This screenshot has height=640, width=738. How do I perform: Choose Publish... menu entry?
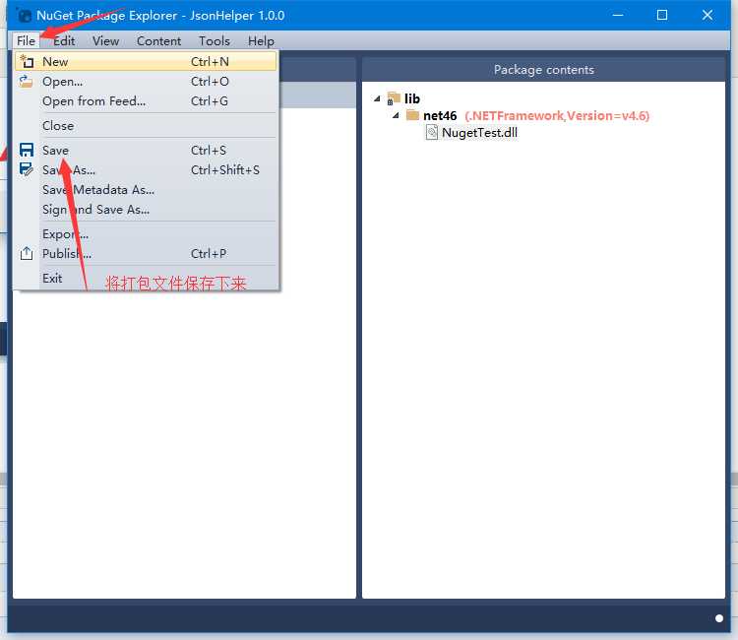146,254
